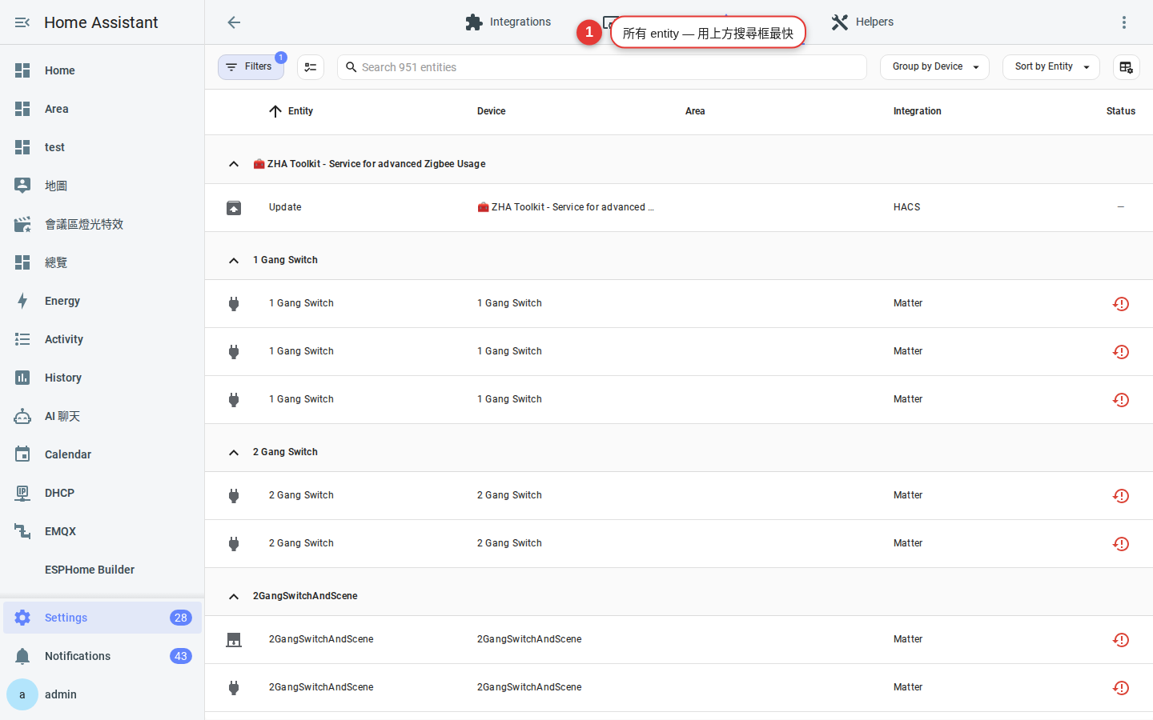This screenshot has height=720, width=1153.
Task: Sort table by Integration column header
Action: click(x=918, y=111)
